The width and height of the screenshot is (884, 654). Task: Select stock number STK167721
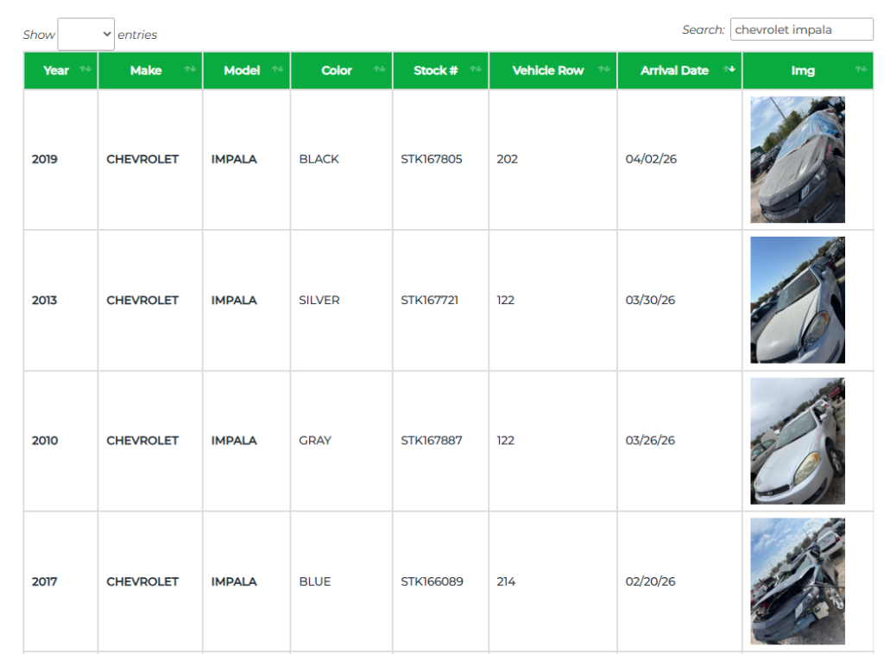(430, 300)
